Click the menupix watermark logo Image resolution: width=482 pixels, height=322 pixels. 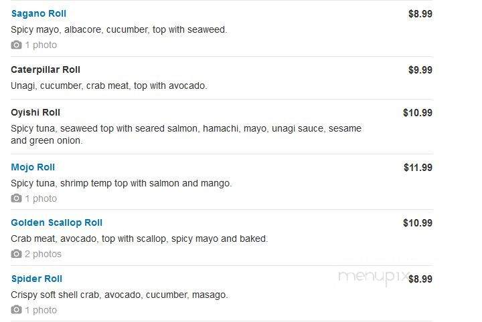pyautogui.click(x=374, y=277)
